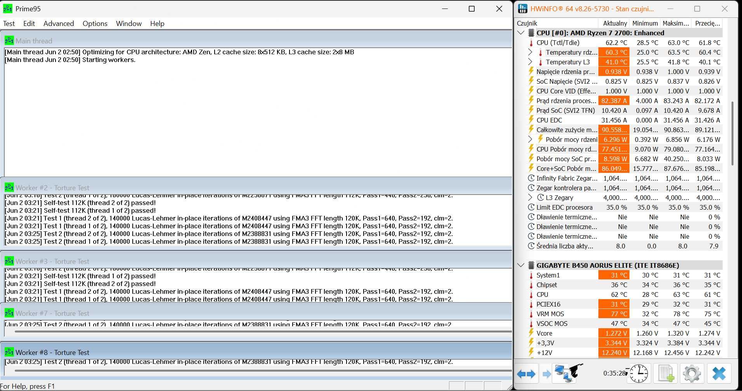Expand the L3 Zegary sub-group

click(x=530, y=197)
